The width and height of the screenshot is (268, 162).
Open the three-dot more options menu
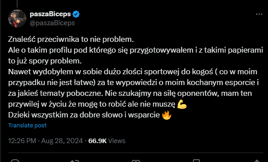(259, 14)
